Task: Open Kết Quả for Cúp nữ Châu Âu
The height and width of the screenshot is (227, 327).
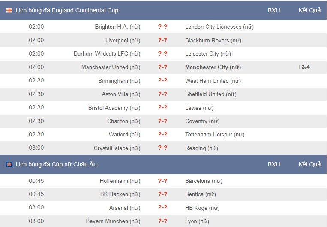Action: point(309,164)
